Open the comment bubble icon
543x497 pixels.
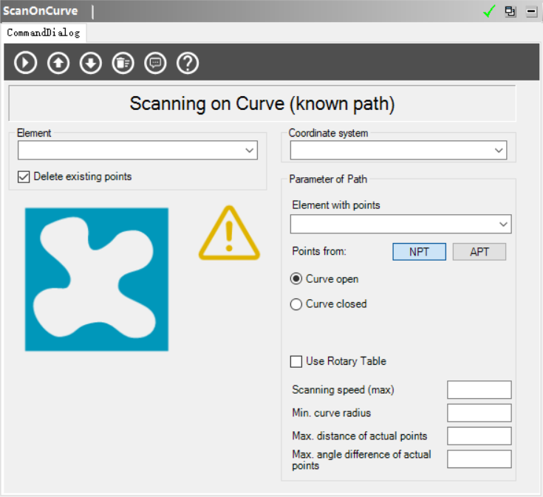point(155,63)
